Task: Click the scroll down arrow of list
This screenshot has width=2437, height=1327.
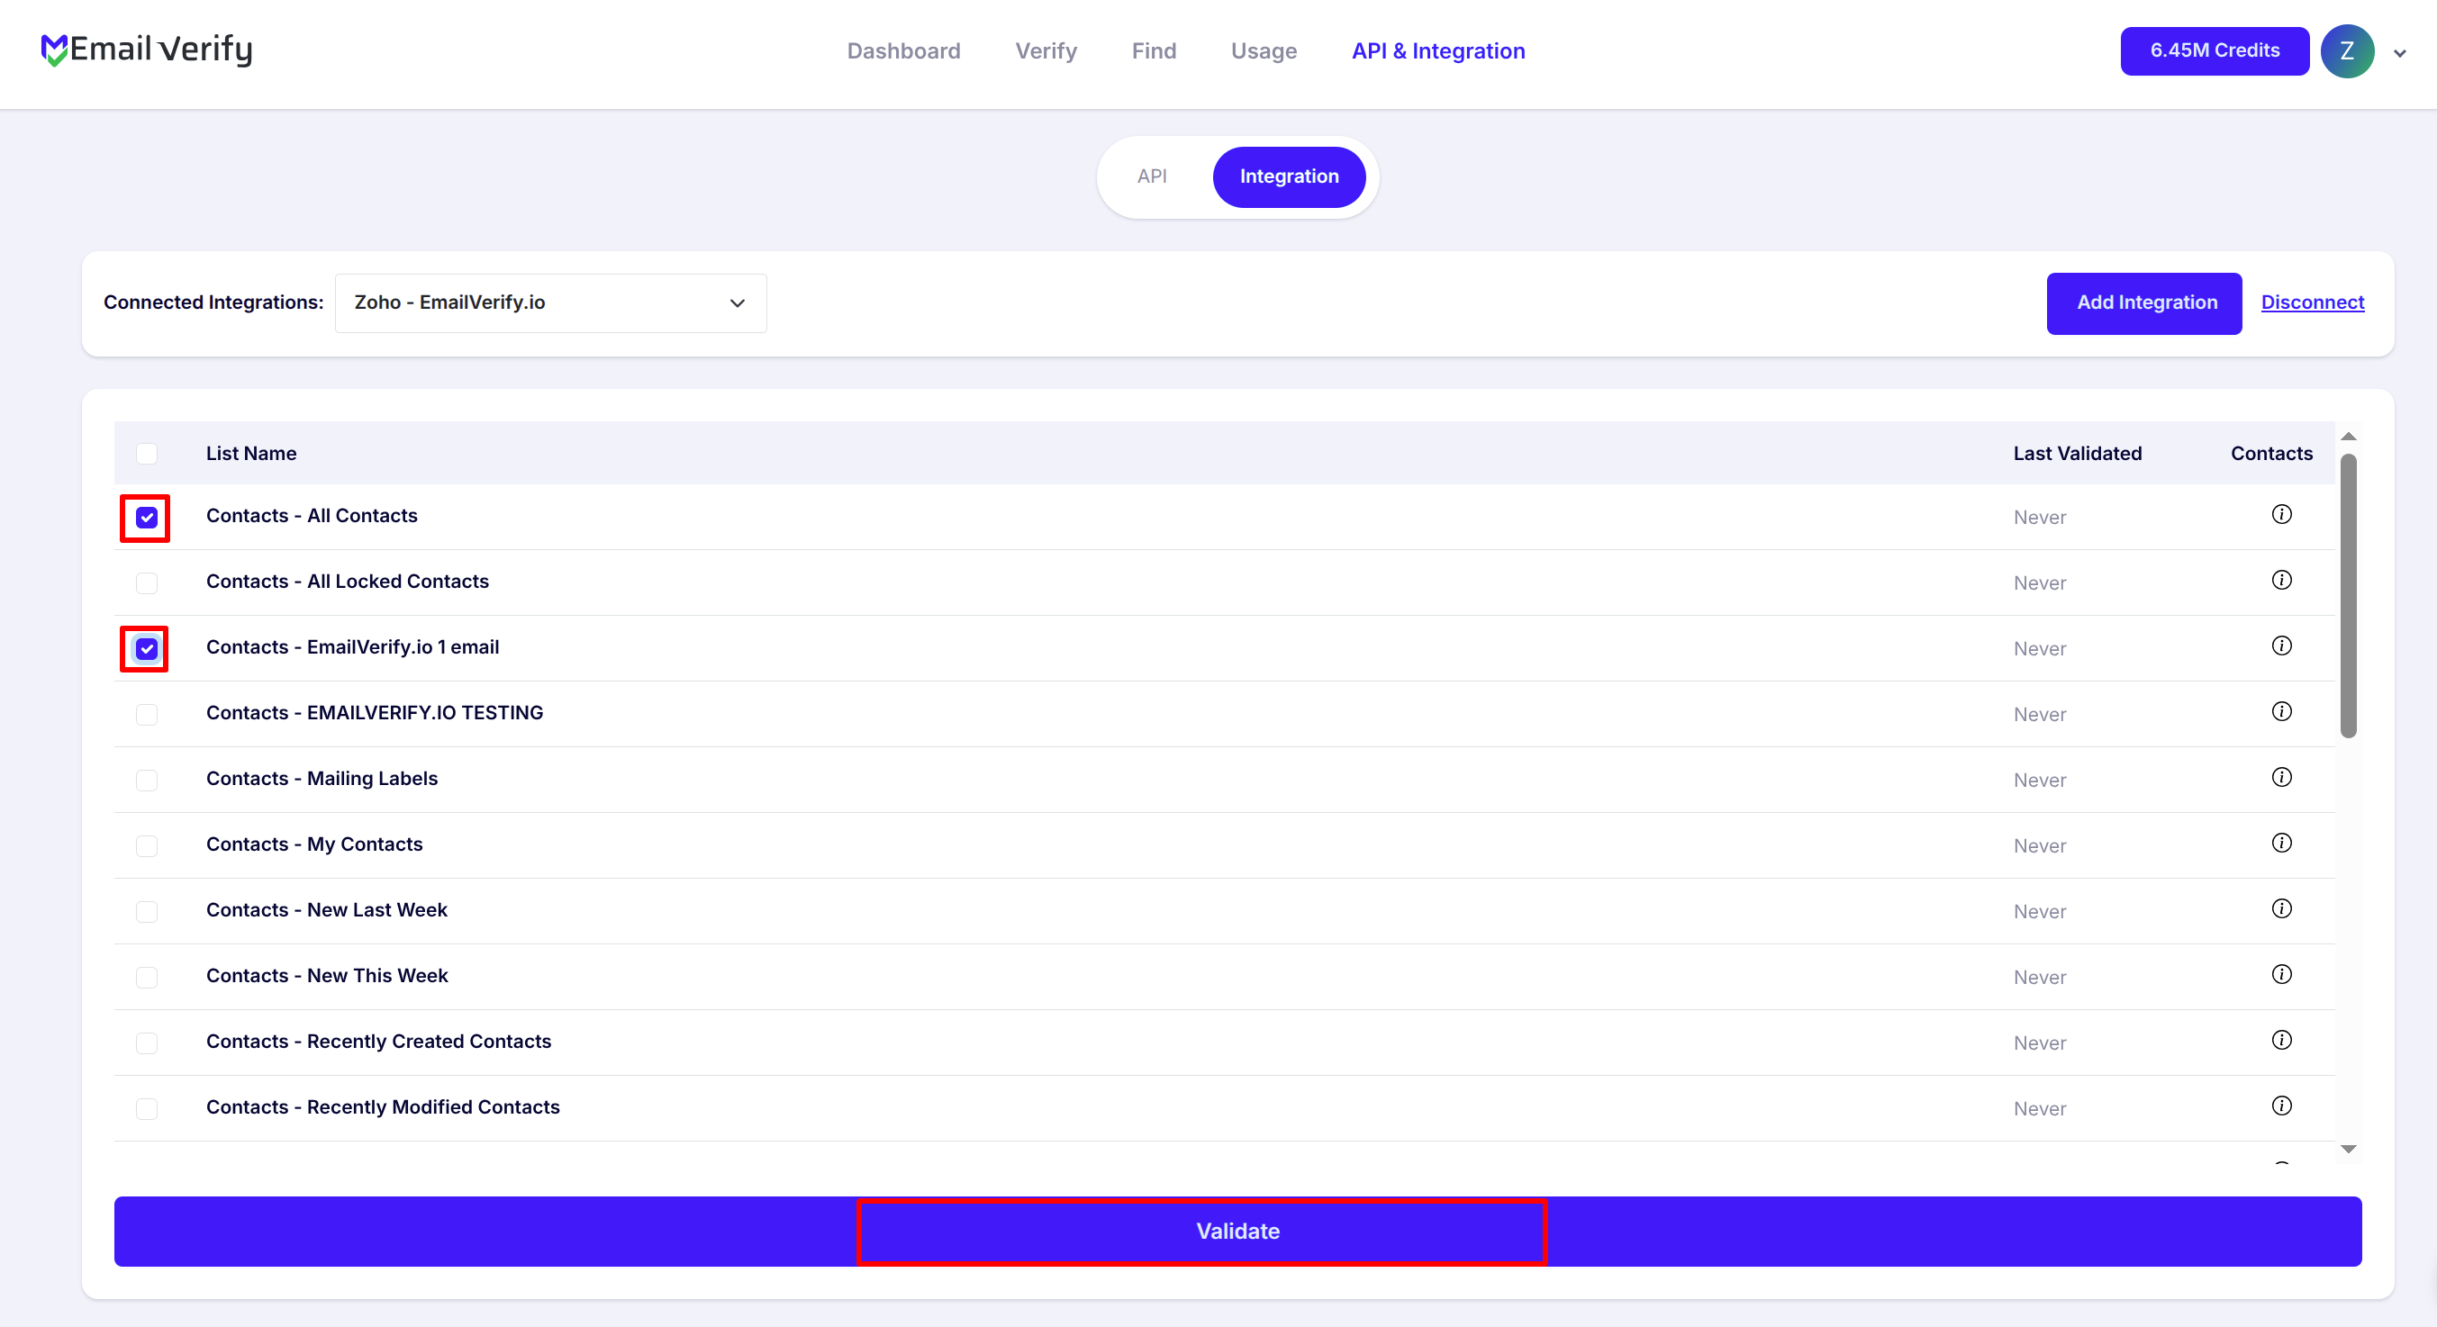Action: tap(2348, 1149)
